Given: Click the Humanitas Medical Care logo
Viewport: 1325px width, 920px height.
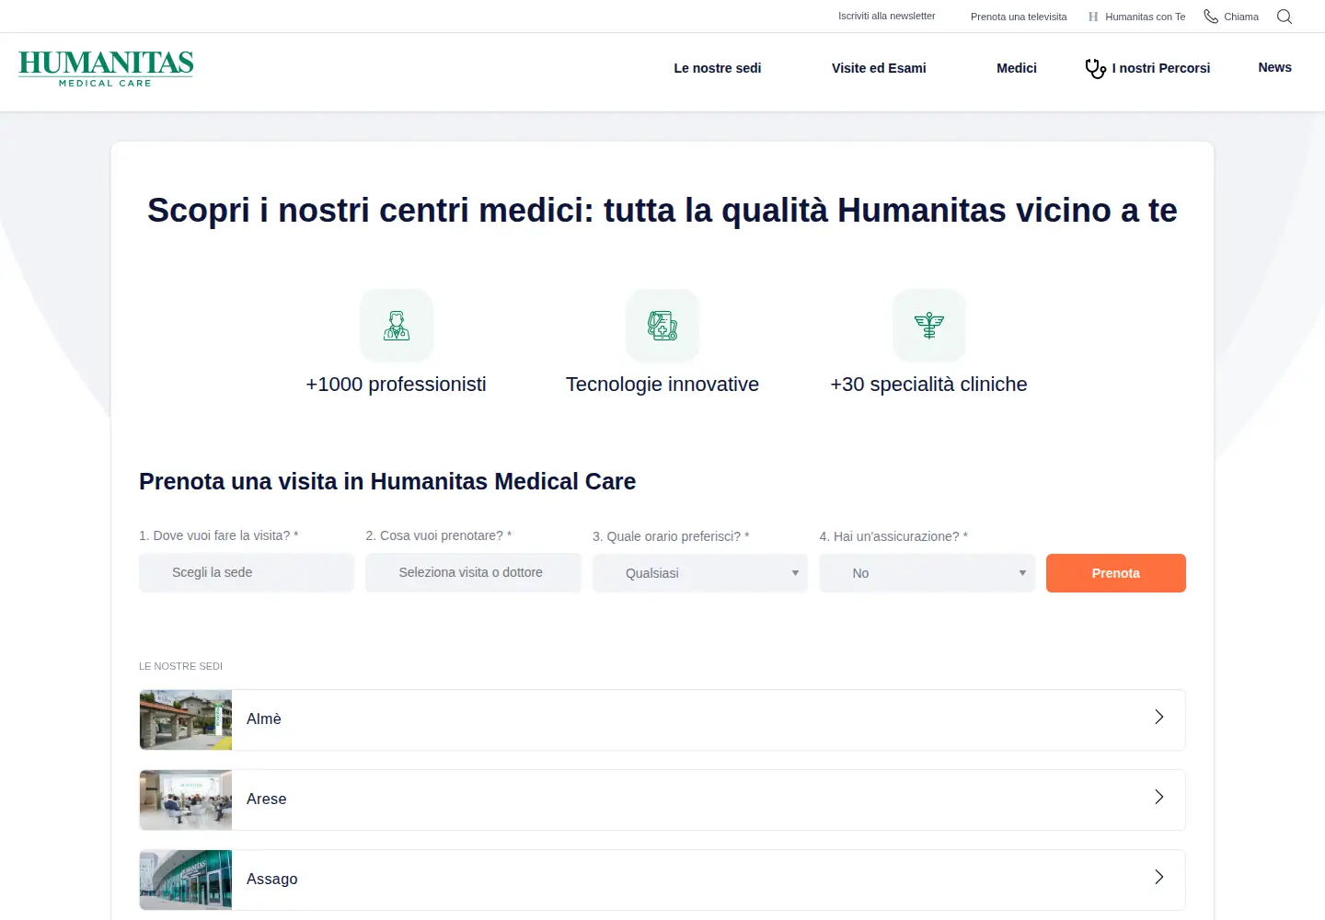Looking at the screenshot, I should 106,69.
